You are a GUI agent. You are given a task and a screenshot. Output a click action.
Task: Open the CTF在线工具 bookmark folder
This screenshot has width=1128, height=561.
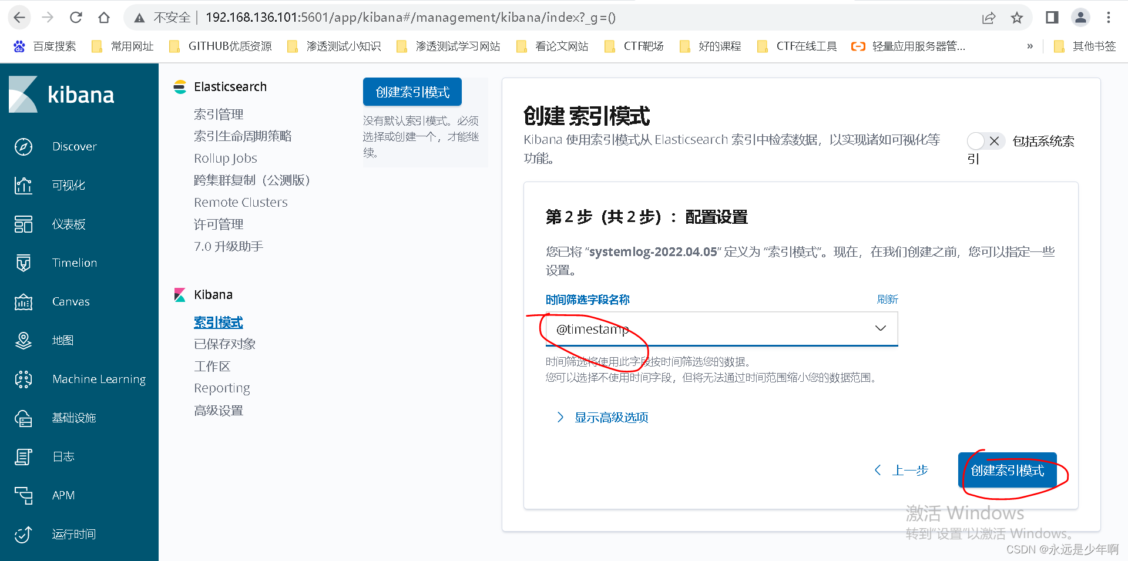click(x=797, y=46)
